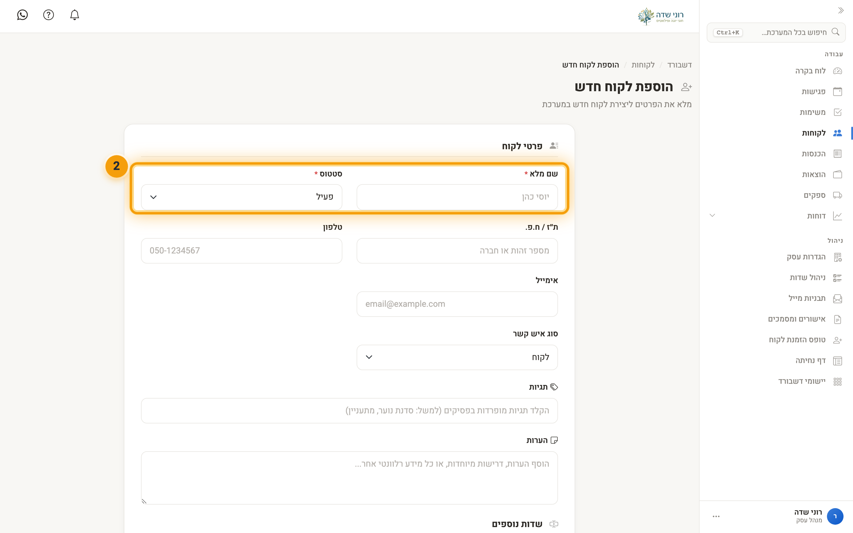Focus the תגיות input field
Screen dimensions: 853x533
pyautogui.click(x=349, y=411)
